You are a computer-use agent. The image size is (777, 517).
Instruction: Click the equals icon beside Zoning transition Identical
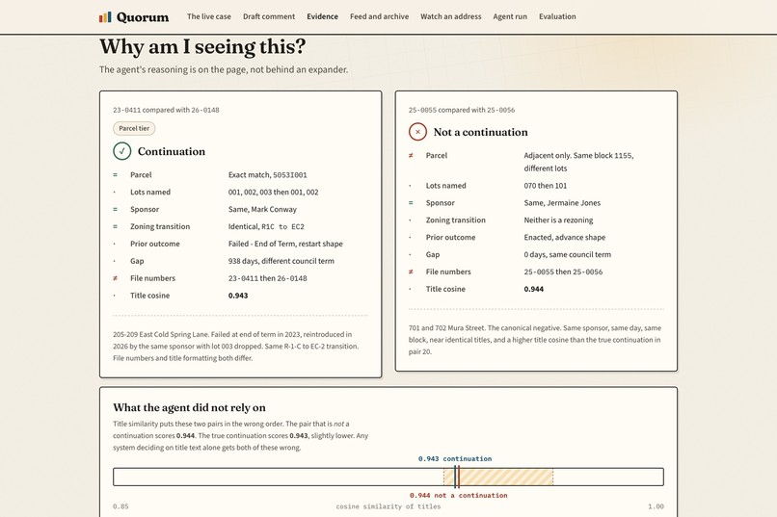click(115, 226)
